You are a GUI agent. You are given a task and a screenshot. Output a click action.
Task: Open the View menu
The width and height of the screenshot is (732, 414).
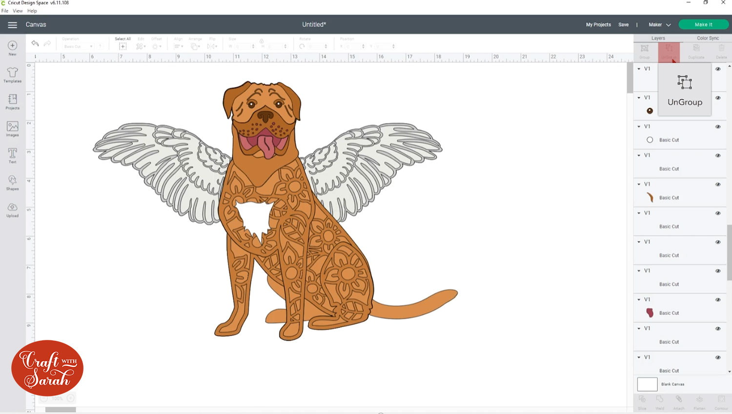pos(18,11)
